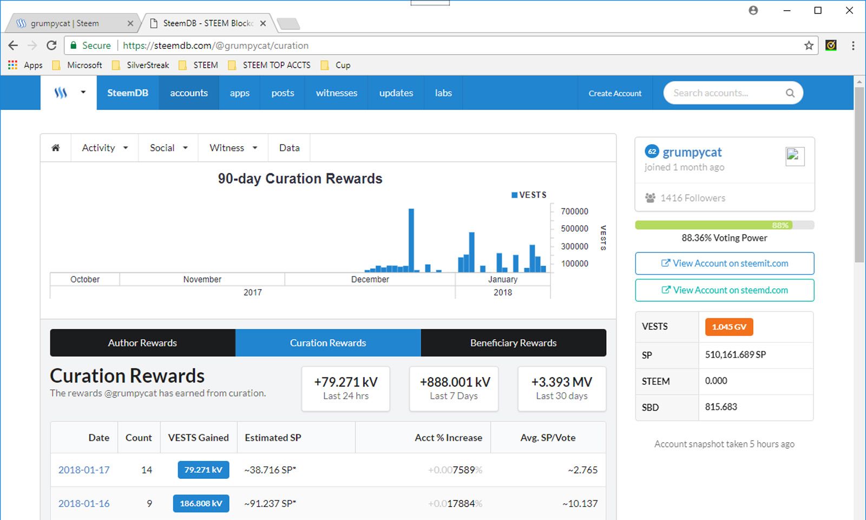Click the grumpycat account name link
The width and height of the screenshot is (866, 520).
click(692, 152)
